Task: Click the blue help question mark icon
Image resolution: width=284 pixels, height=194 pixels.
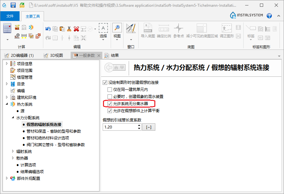Action: pyautogui.click(x=269, y=16)
